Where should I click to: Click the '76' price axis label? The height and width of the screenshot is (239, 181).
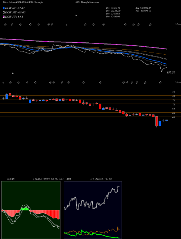[x=173, y=100]
